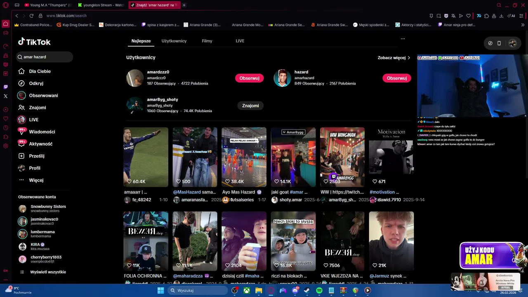Image resolution: width=528 pixels, height=297 pixels.
Task: Open Steam from taskbar
Action: (307, 290)
